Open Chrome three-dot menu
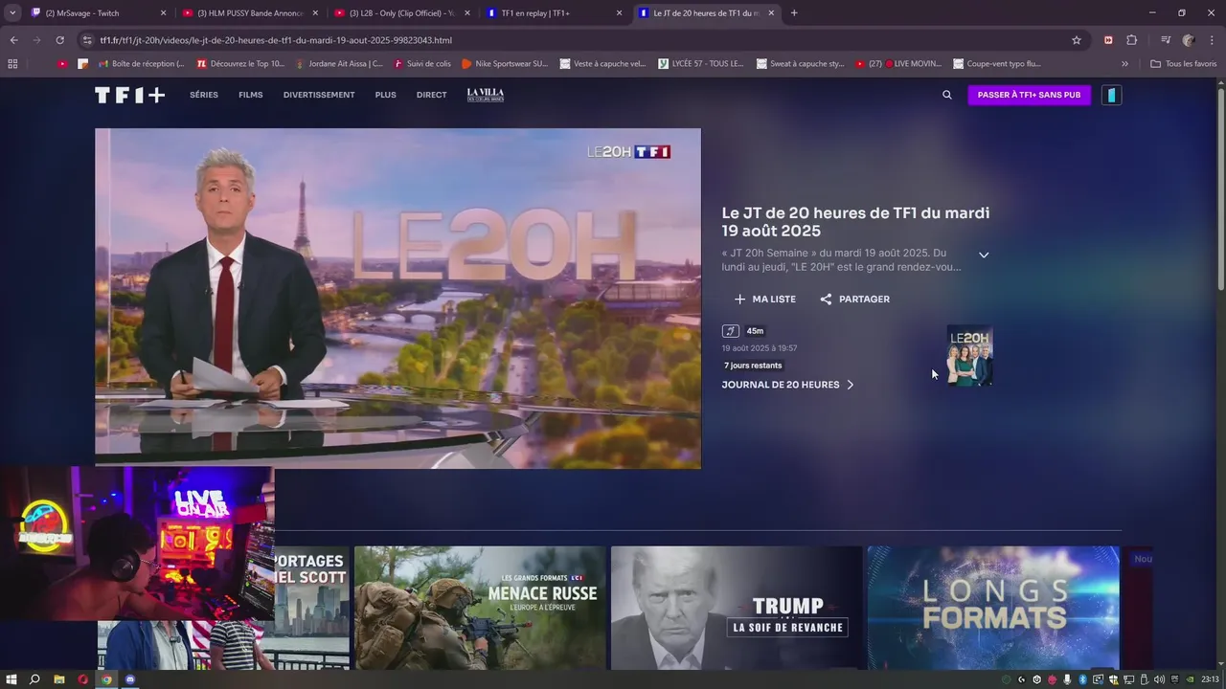 [1212, 40]
